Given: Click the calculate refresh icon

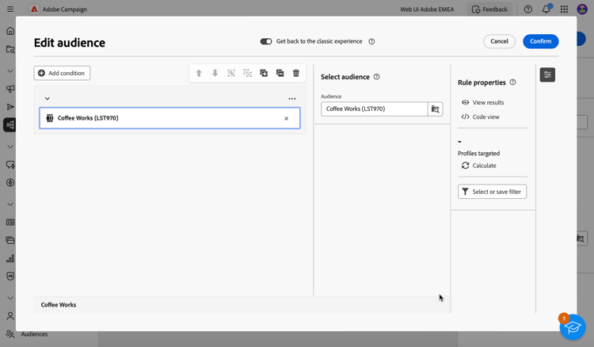Looking at the screenshot, I should point(466,166).
